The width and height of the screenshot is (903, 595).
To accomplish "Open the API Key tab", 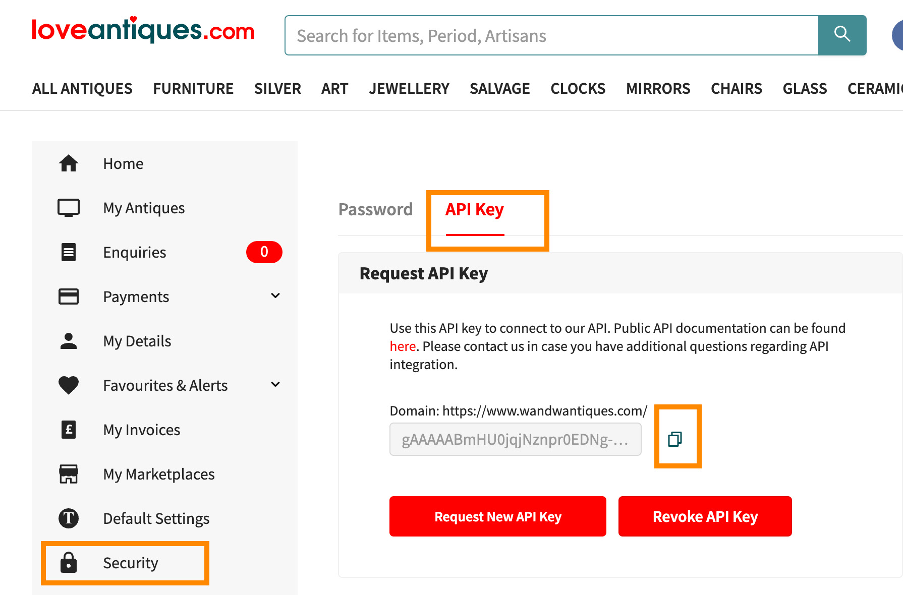I will pos(473,209).
